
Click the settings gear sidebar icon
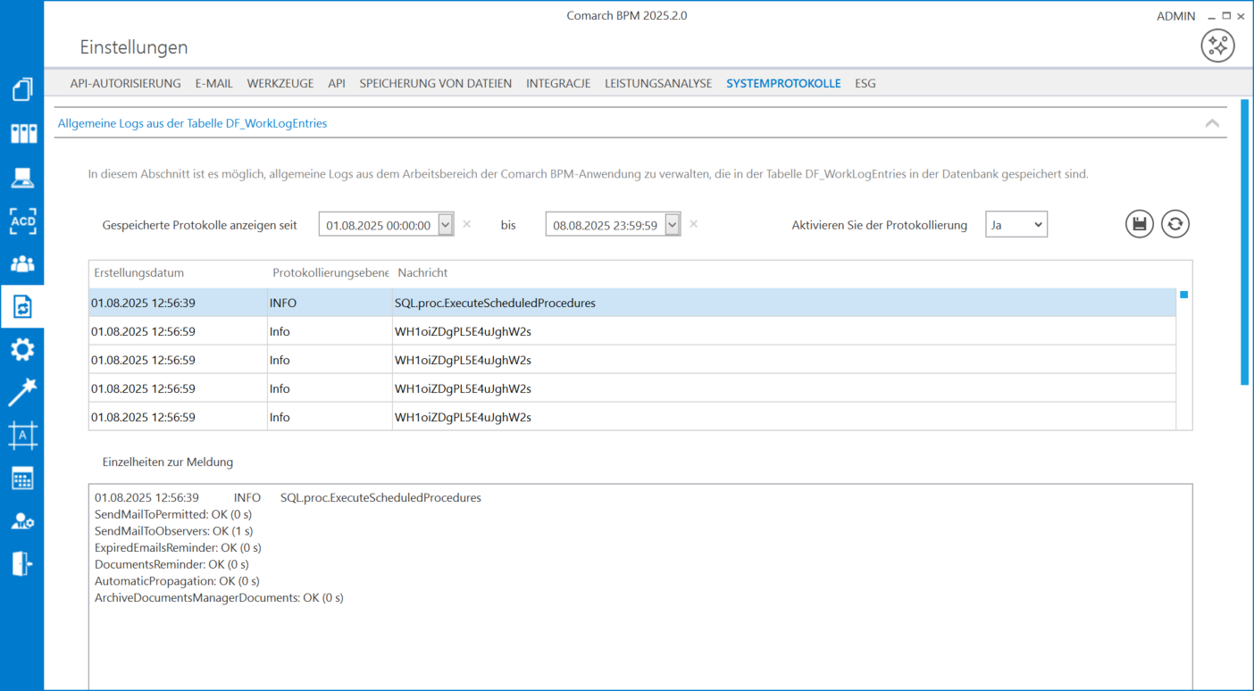pos(22,349)
